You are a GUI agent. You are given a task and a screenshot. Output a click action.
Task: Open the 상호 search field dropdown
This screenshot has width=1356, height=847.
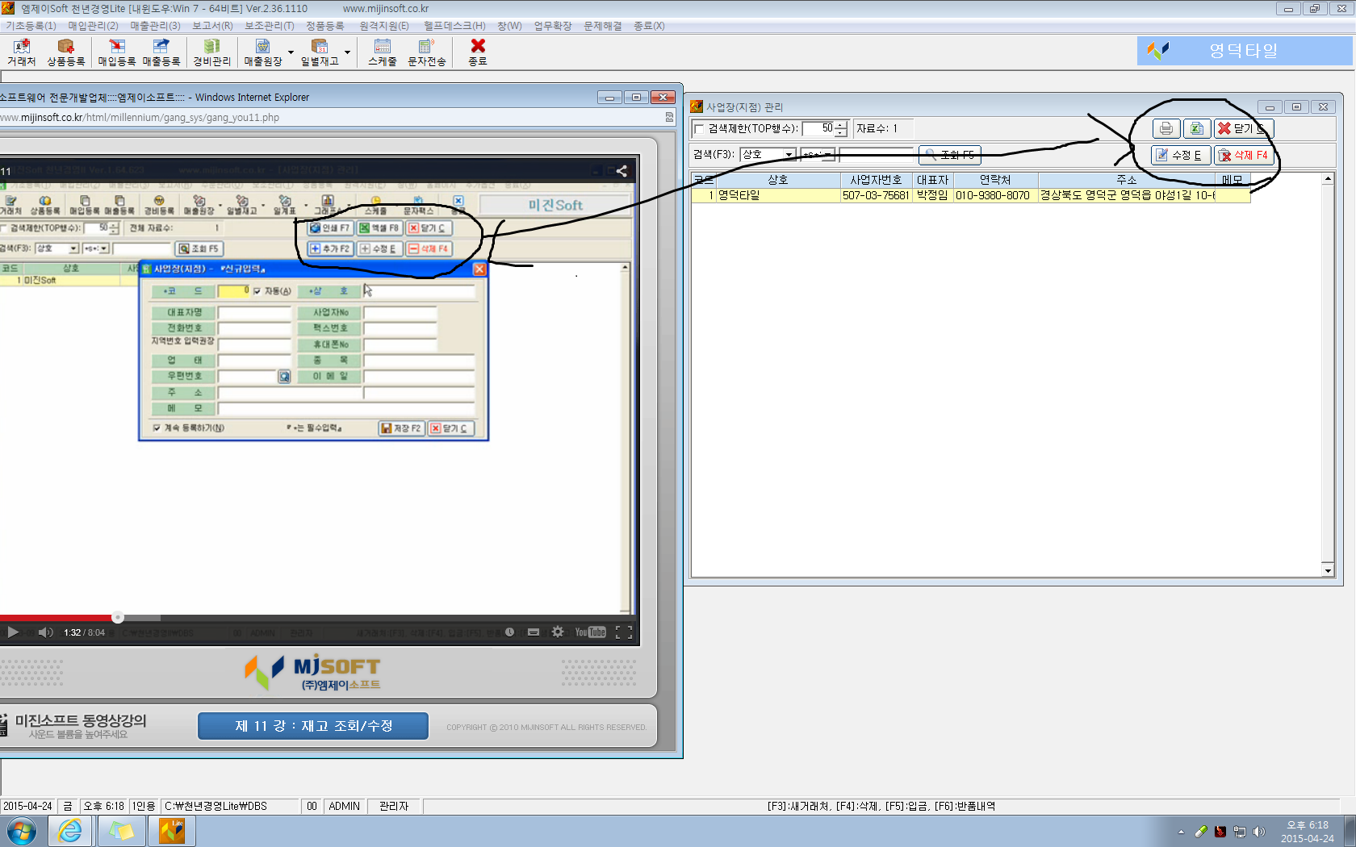[789, 154]
